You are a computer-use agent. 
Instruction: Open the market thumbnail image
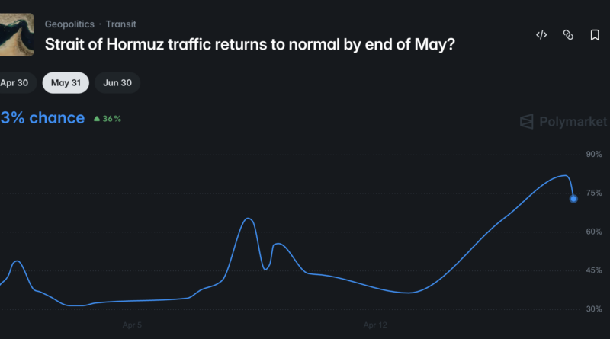[16, 35]
